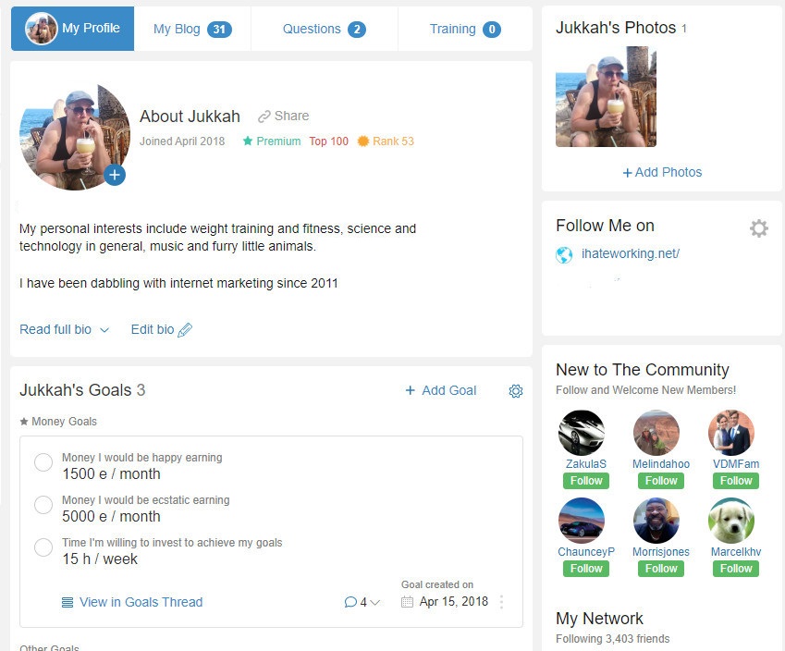Expand the 4 comments dropdown
785x651 pixels.
click(x=362, y=602)
